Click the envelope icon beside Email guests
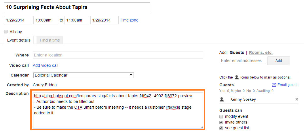Image resolution: width=304 pixels, height=133 pixels. pos(274,85)
